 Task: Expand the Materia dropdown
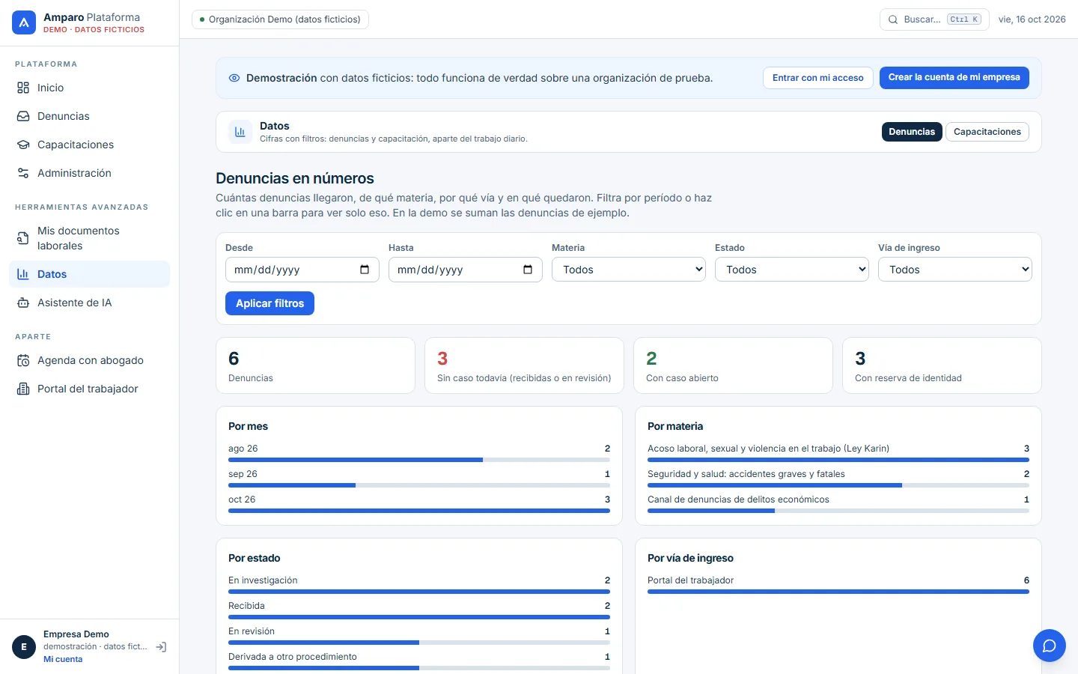tap(629, 270)
